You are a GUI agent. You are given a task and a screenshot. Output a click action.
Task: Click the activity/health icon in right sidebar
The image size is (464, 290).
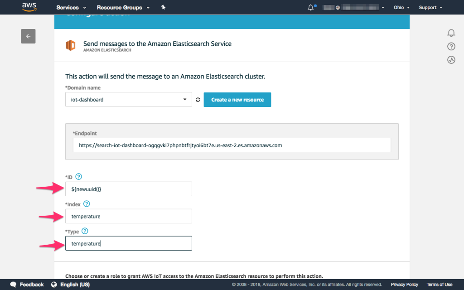click(451, 59)
